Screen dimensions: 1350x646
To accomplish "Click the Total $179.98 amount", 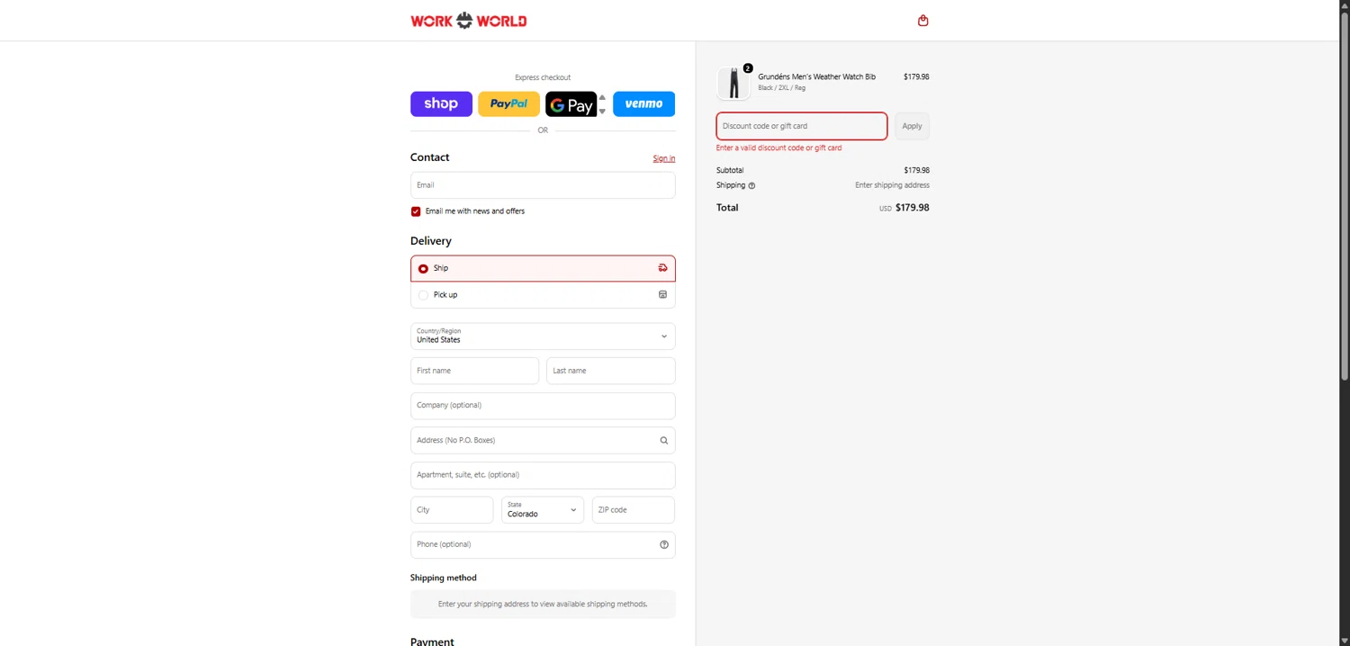I will click(x=913, y=208).
